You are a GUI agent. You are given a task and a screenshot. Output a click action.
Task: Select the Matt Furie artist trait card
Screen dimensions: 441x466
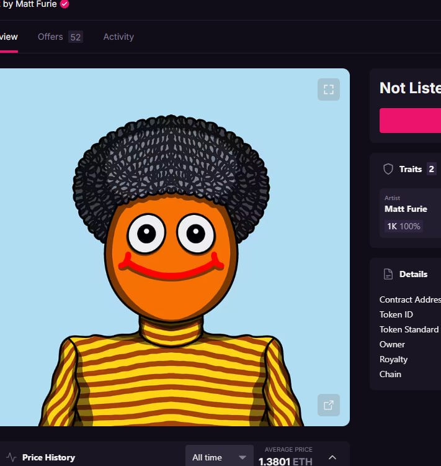(410, 213)
